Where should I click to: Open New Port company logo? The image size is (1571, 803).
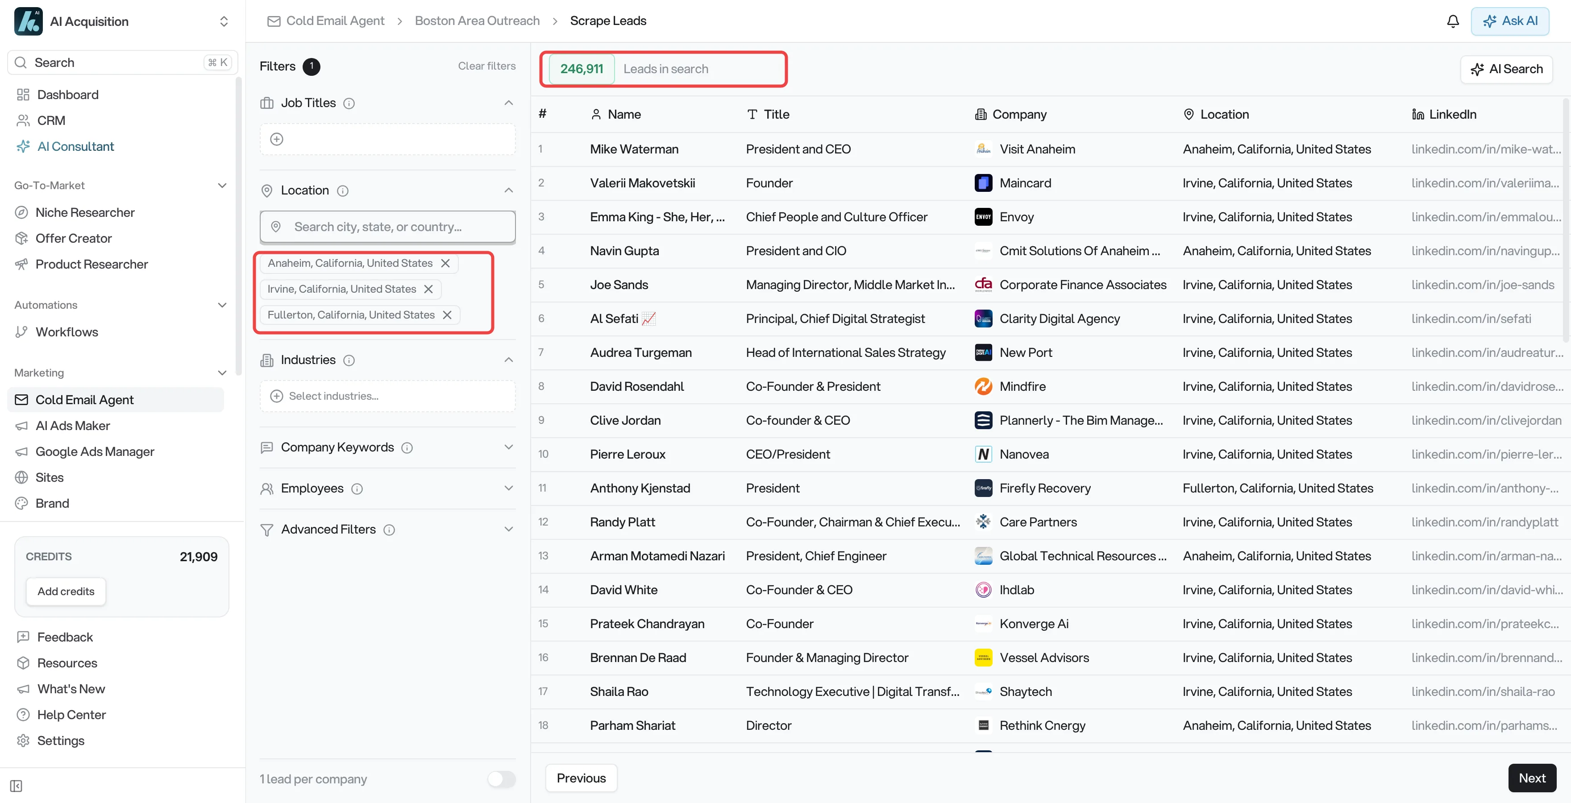coord(983,352)
